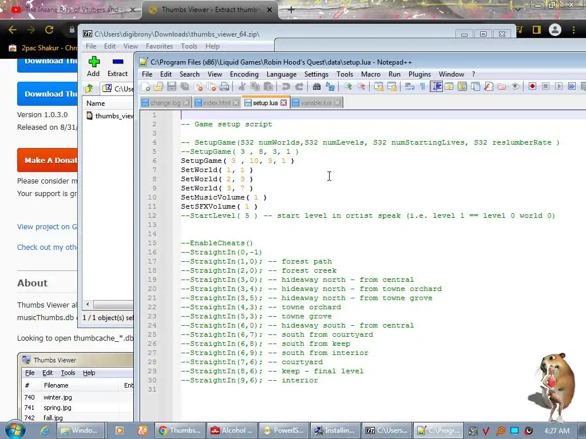
Task: Open the Notepad++ Encoding menu
Action: [244, 74]
